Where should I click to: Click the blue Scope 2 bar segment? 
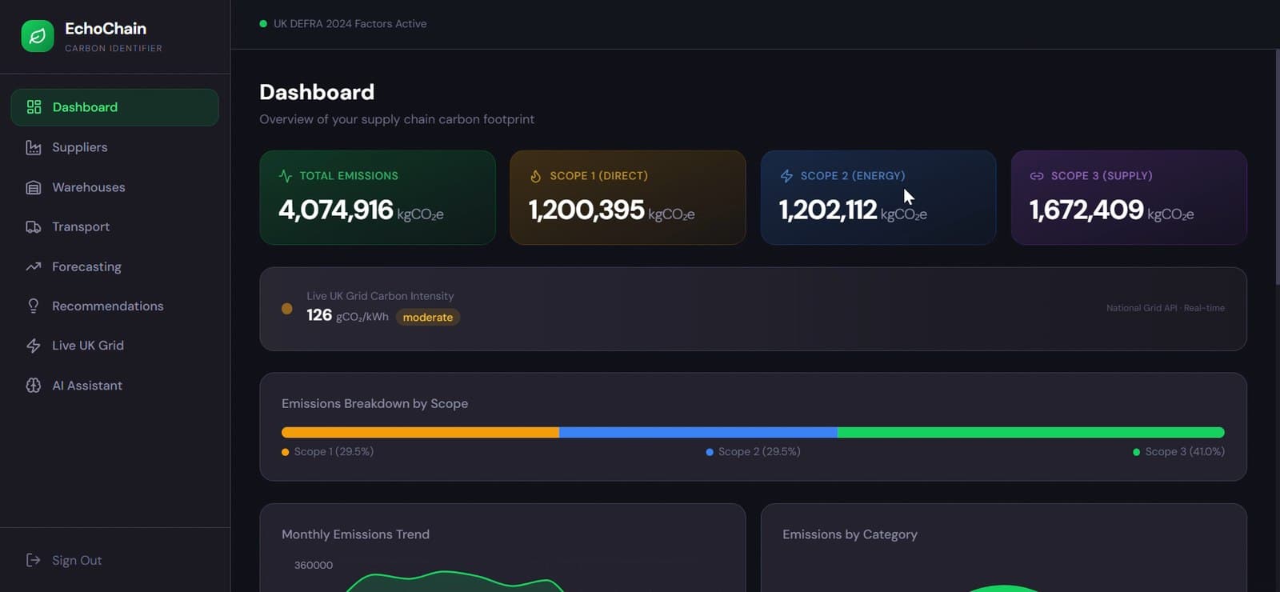tap(698, 433)
